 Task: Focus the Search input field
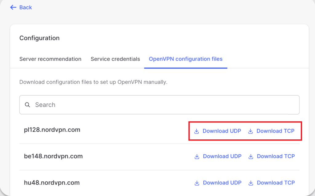click(x=163, y=105)
